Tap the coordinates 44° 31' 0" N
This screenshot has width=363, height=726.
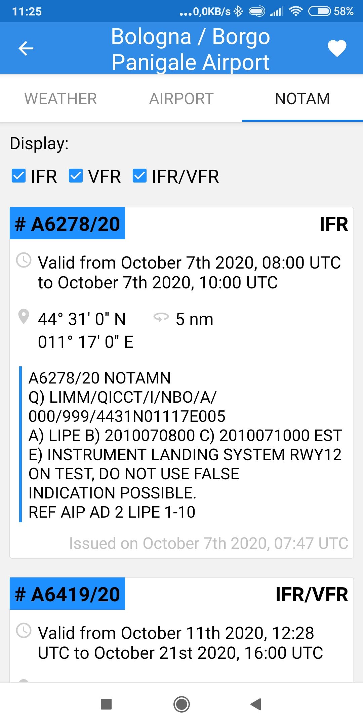pos(82,319)
